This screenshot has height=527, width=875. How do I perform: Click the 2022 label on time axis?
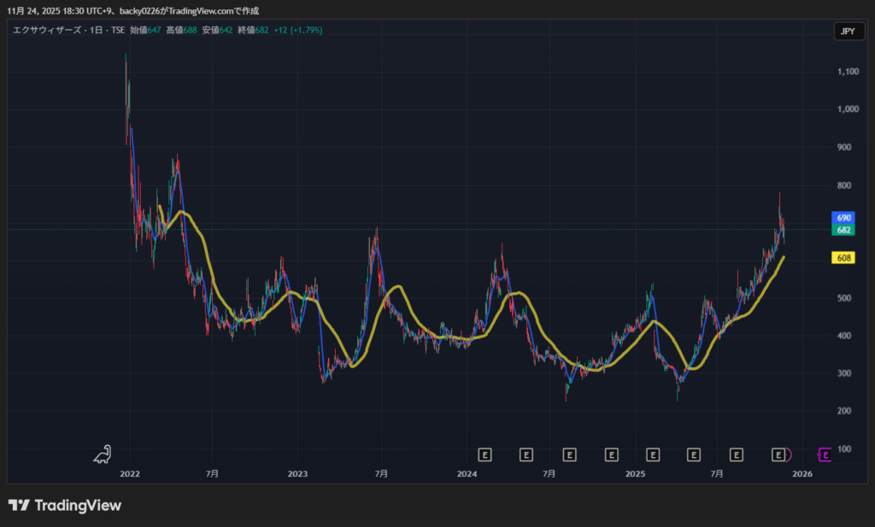pos(130,473)
